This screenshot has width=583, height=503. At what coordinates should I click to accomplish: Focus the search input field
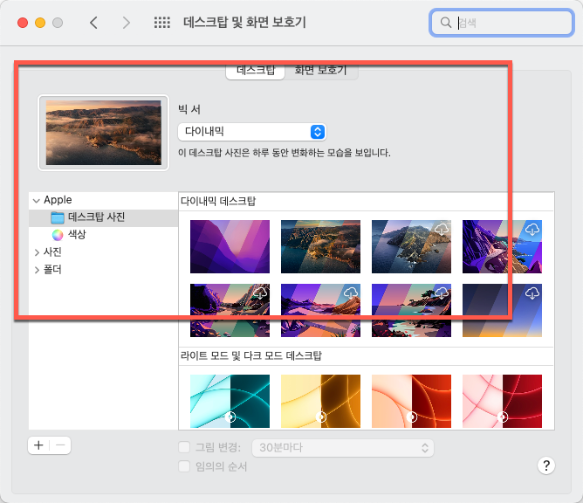(501, 23)
